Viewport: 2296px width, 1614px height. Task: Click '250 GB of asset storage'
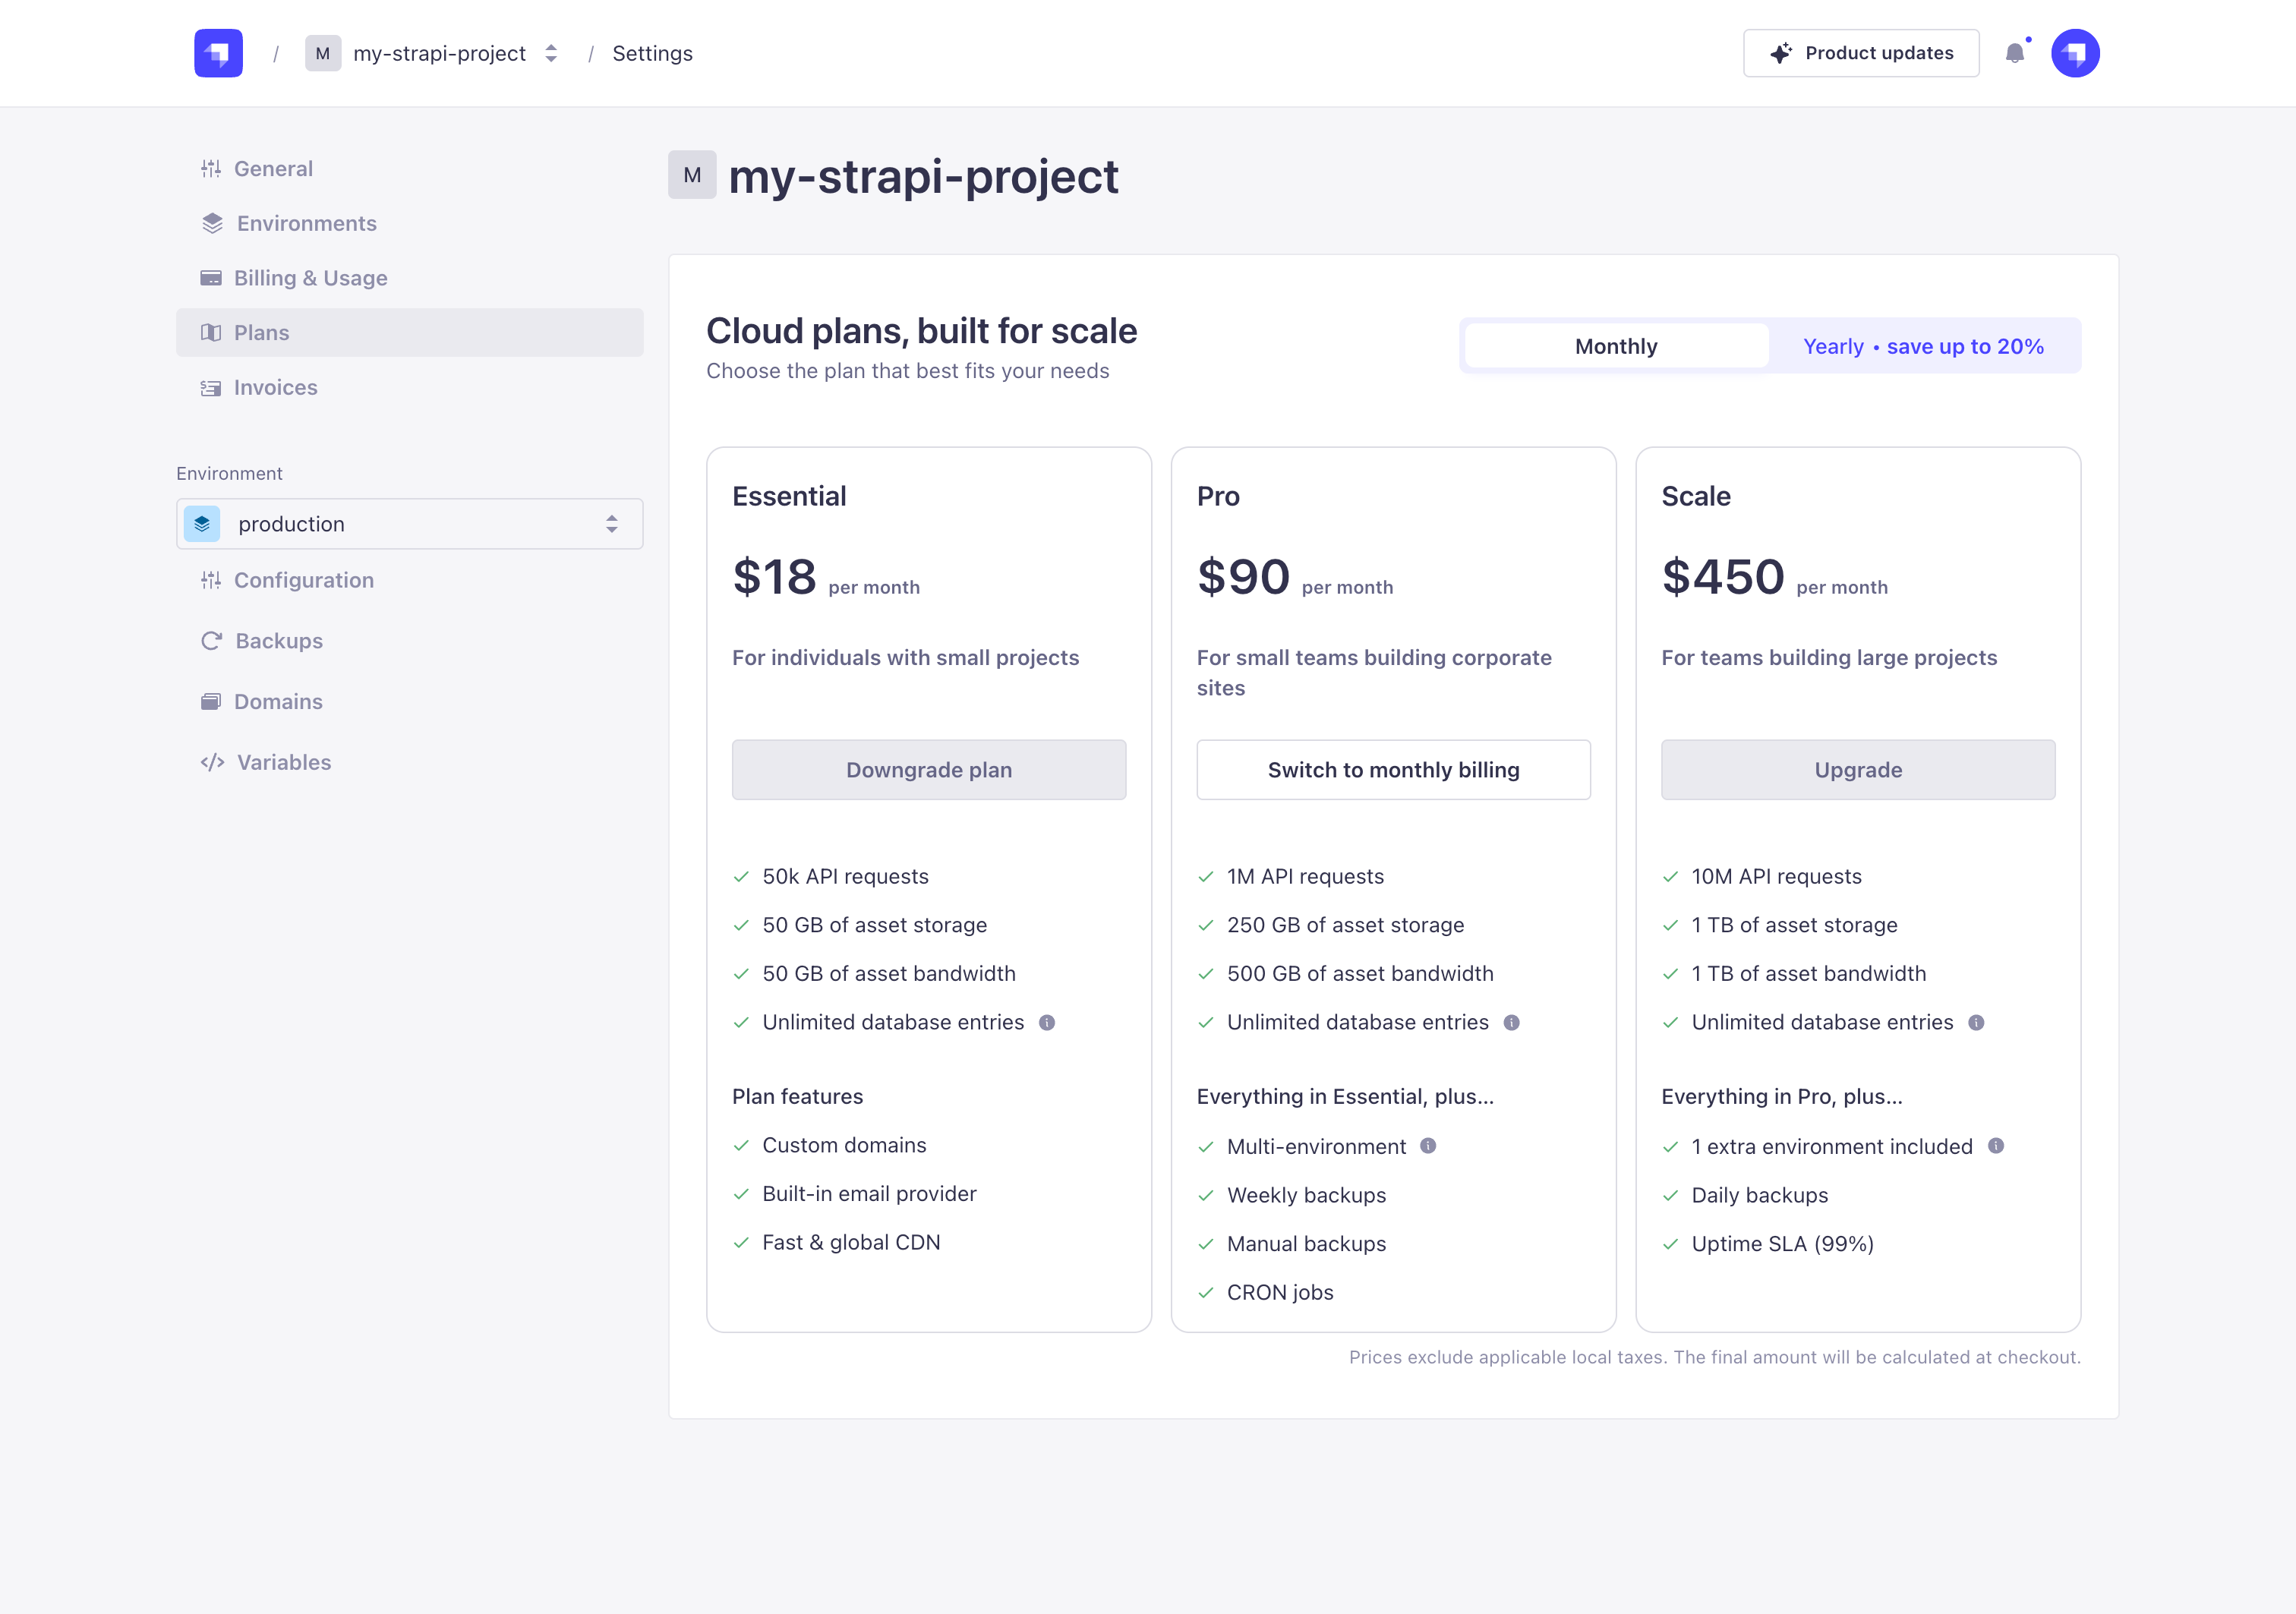(x=1345, y=925)
